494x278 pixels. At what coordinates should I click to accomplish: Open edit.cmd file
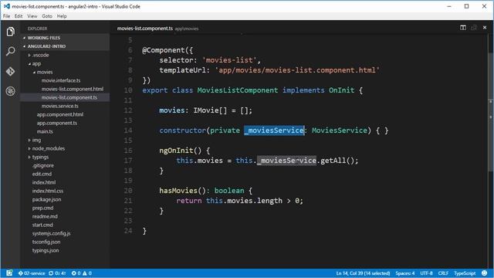point(42,174)
